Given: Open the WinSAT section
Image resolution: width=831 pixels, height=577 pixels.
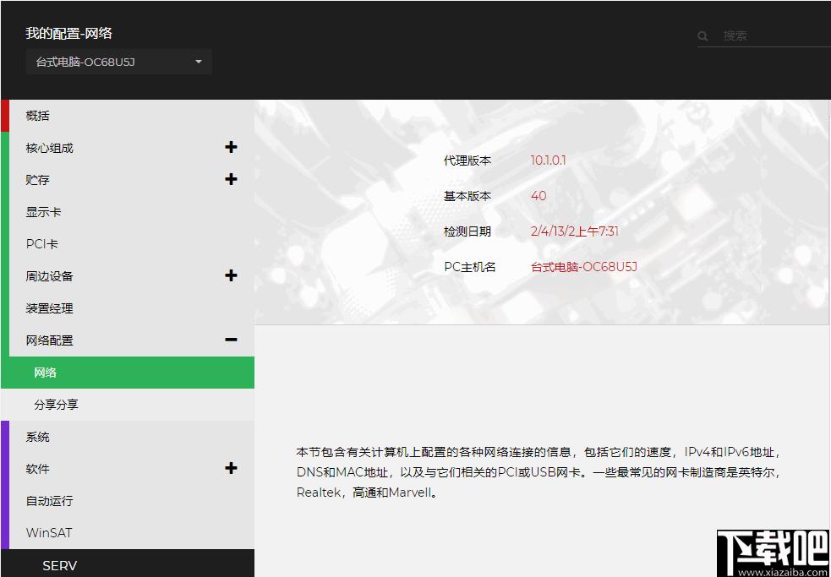Looking at the screenshot, I should pyautogui.click(x=127, y=533).
